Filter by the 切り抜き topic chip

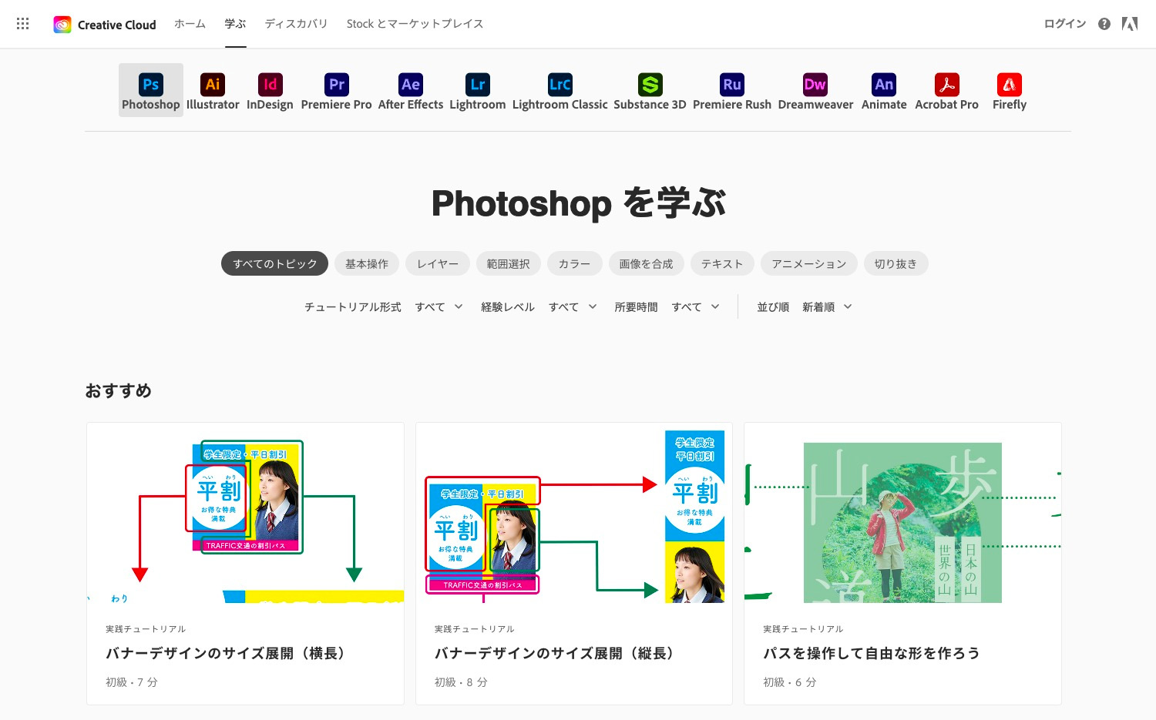(896, 263)
